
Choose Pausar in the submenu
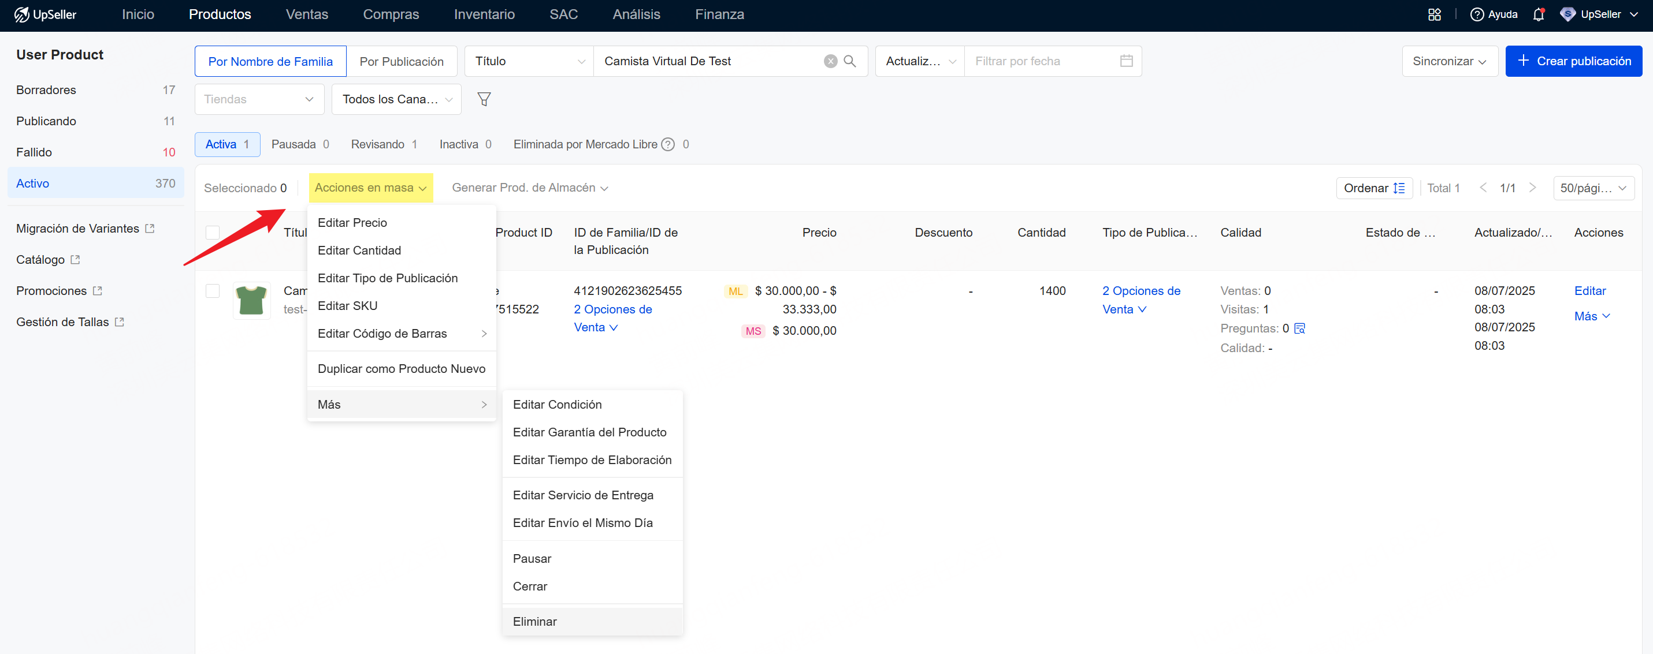coord(592,558)
